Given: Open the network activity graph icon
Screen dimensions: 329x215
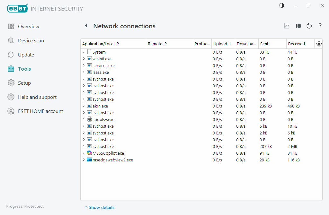Looking at the screenshot, I should 286,26.
